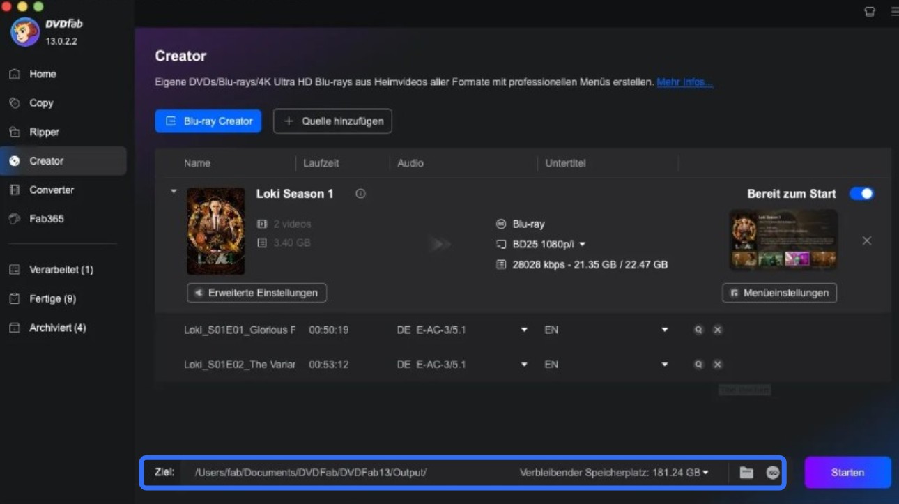Toggle the Bereit zum Start switch
Image resolution: width=899 pixels, height=504 pixels.
(861, 194)
